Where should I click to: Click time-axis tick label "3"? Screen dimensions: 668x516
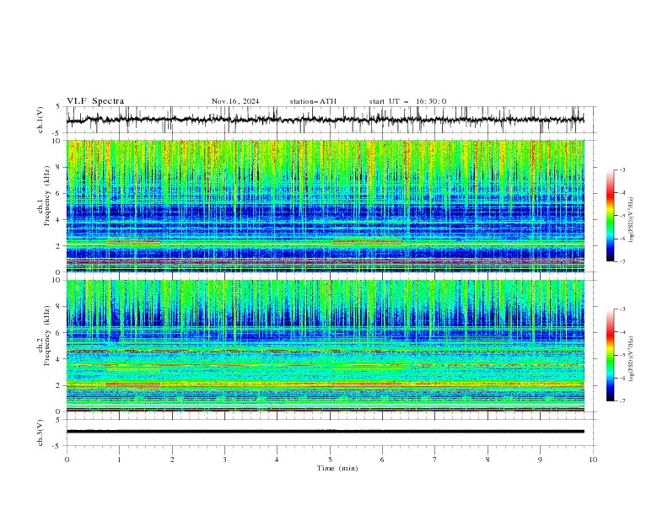coord(225,460)
